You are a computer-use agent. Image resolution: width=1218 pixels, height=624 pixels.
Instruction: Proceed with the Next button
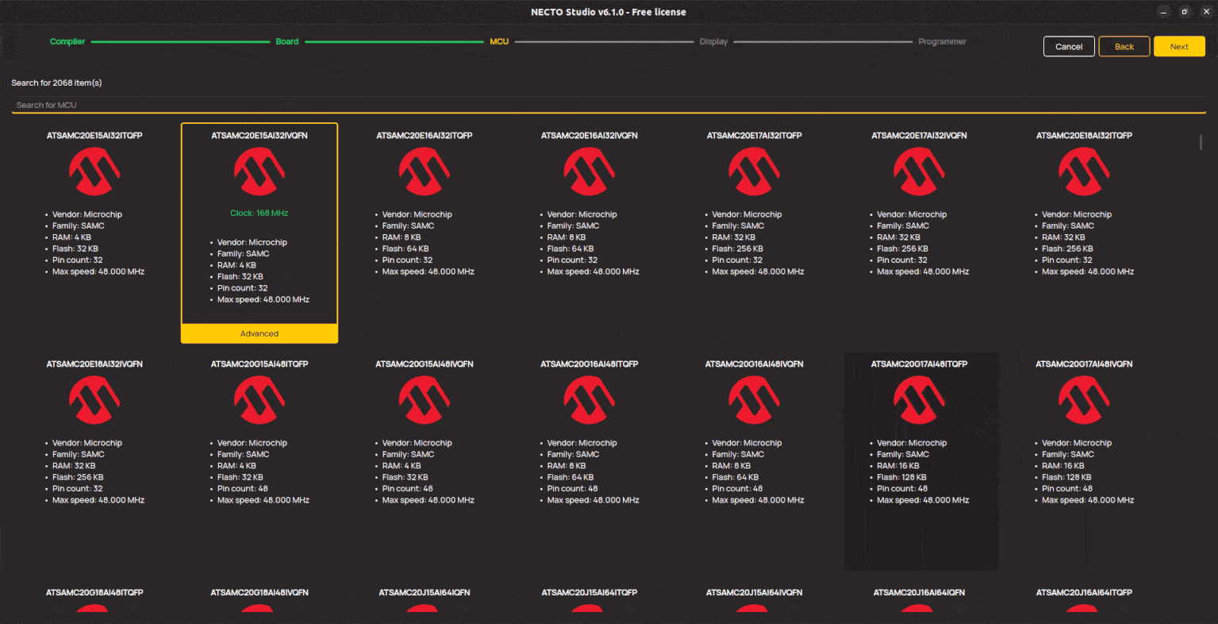pyautogui.click(x=1179, y=46)
